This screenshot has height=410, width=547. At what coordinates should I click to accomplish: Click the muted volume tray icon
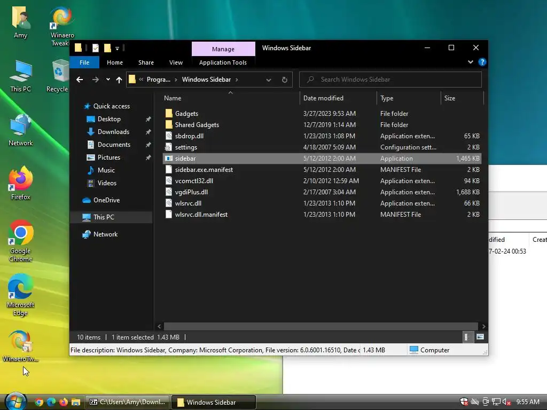506,402
